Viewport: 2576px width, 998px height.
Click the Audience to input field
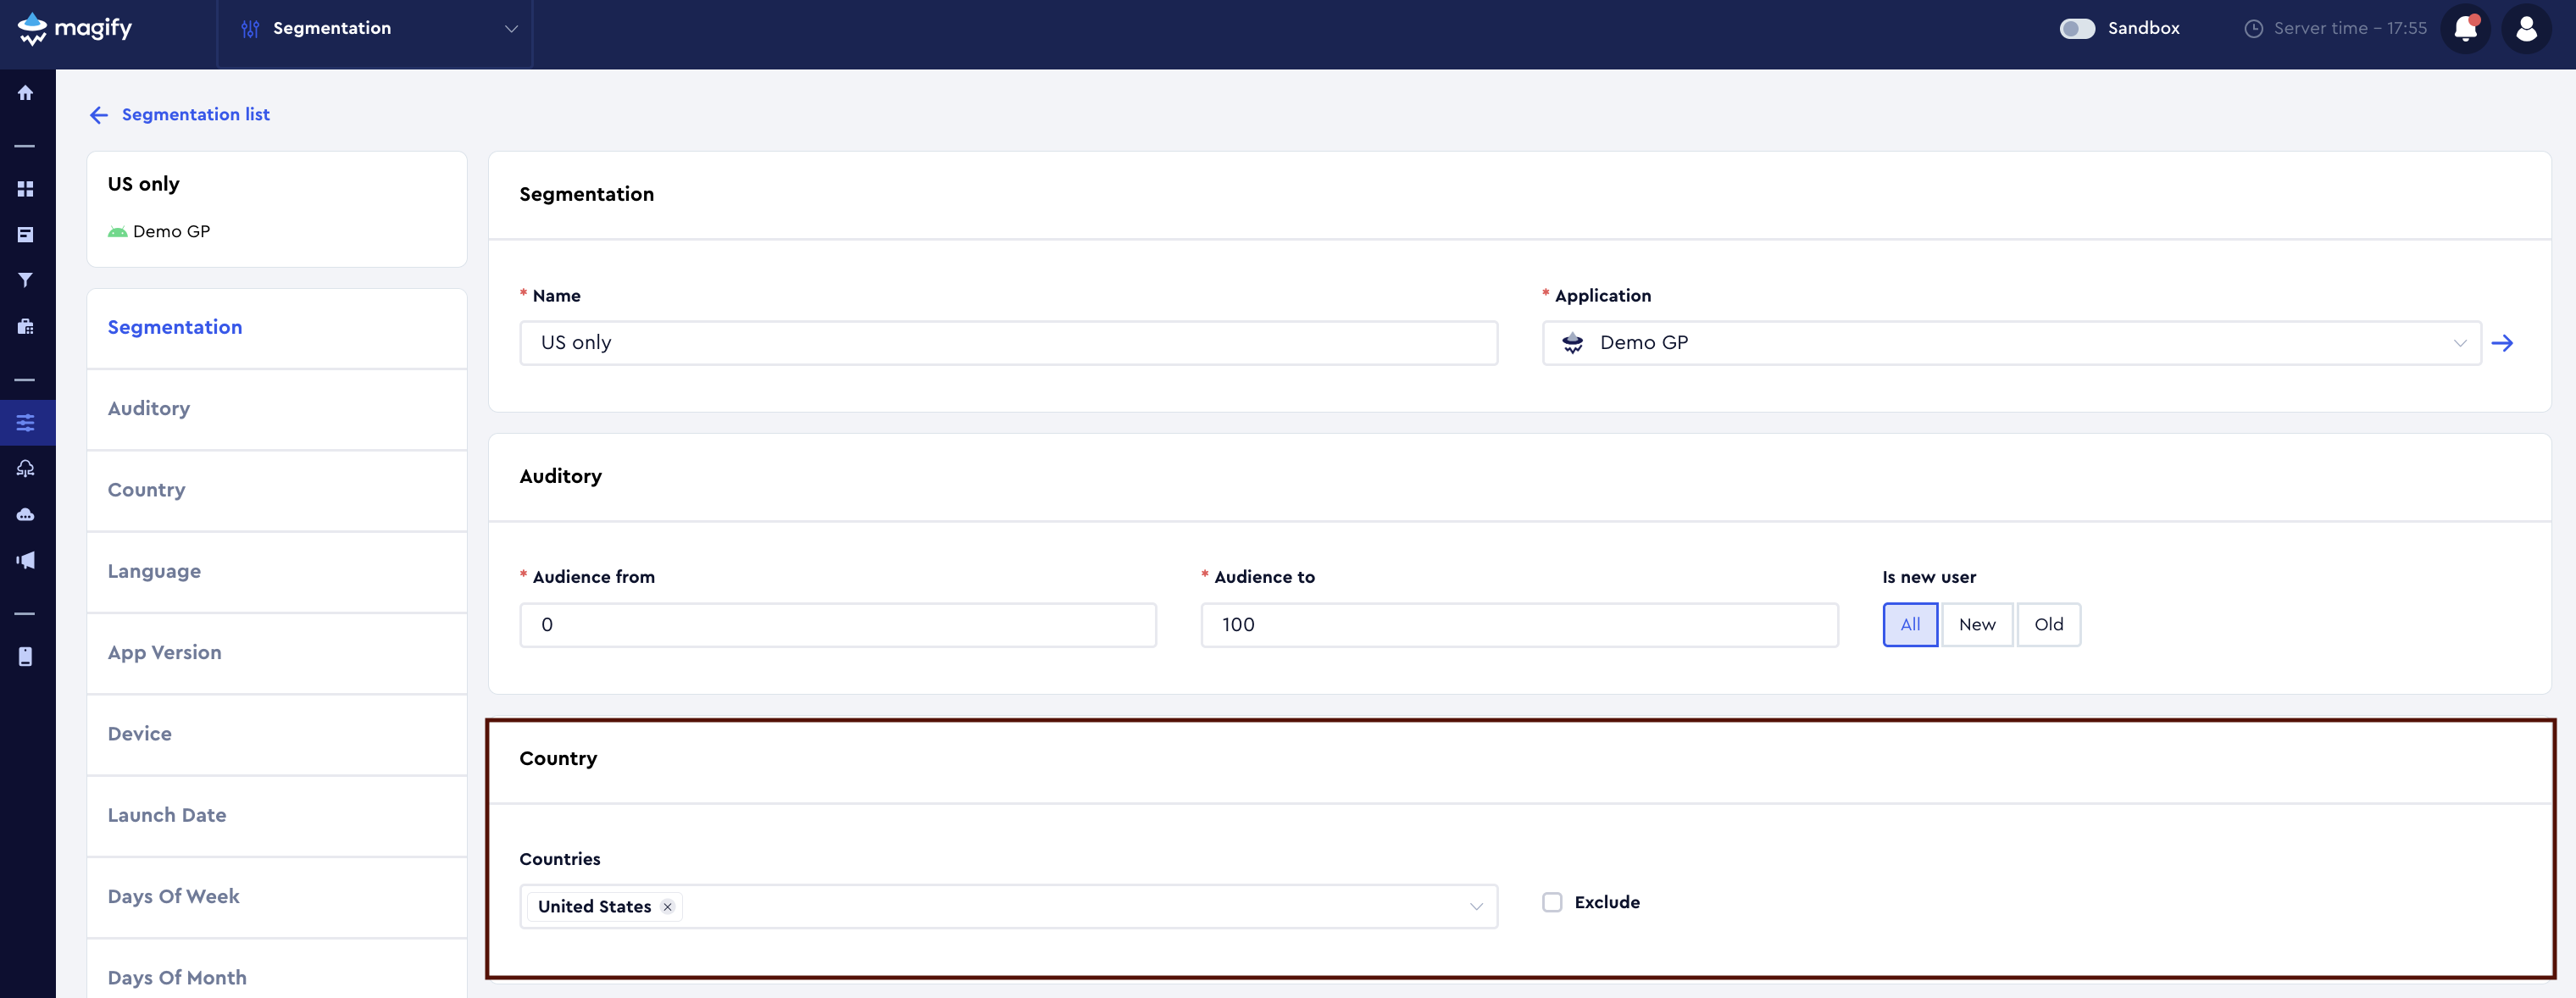pyautogui.click(x=1518, y=625)
